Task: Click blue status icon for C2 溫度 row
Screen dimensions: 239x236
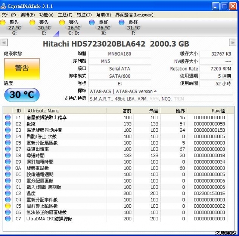Action: tap(8, 193)
